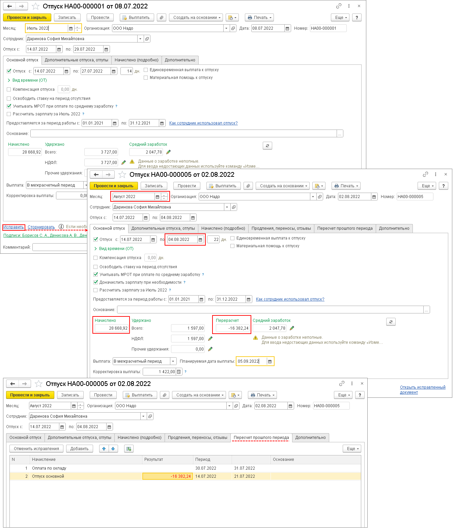Open Печать dropdown in first НА00-000001 window
The image size is (454, 529).
tap(259, 18)
